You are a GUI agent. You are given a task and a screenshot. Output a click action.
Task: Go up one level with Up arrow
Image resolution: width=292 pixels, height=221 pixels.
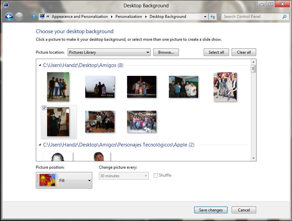pyautogui.click(x=34, y=17)
